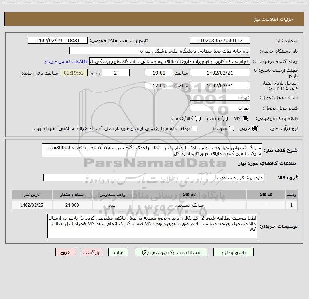Click the unit cell عدد

(112, 205)
